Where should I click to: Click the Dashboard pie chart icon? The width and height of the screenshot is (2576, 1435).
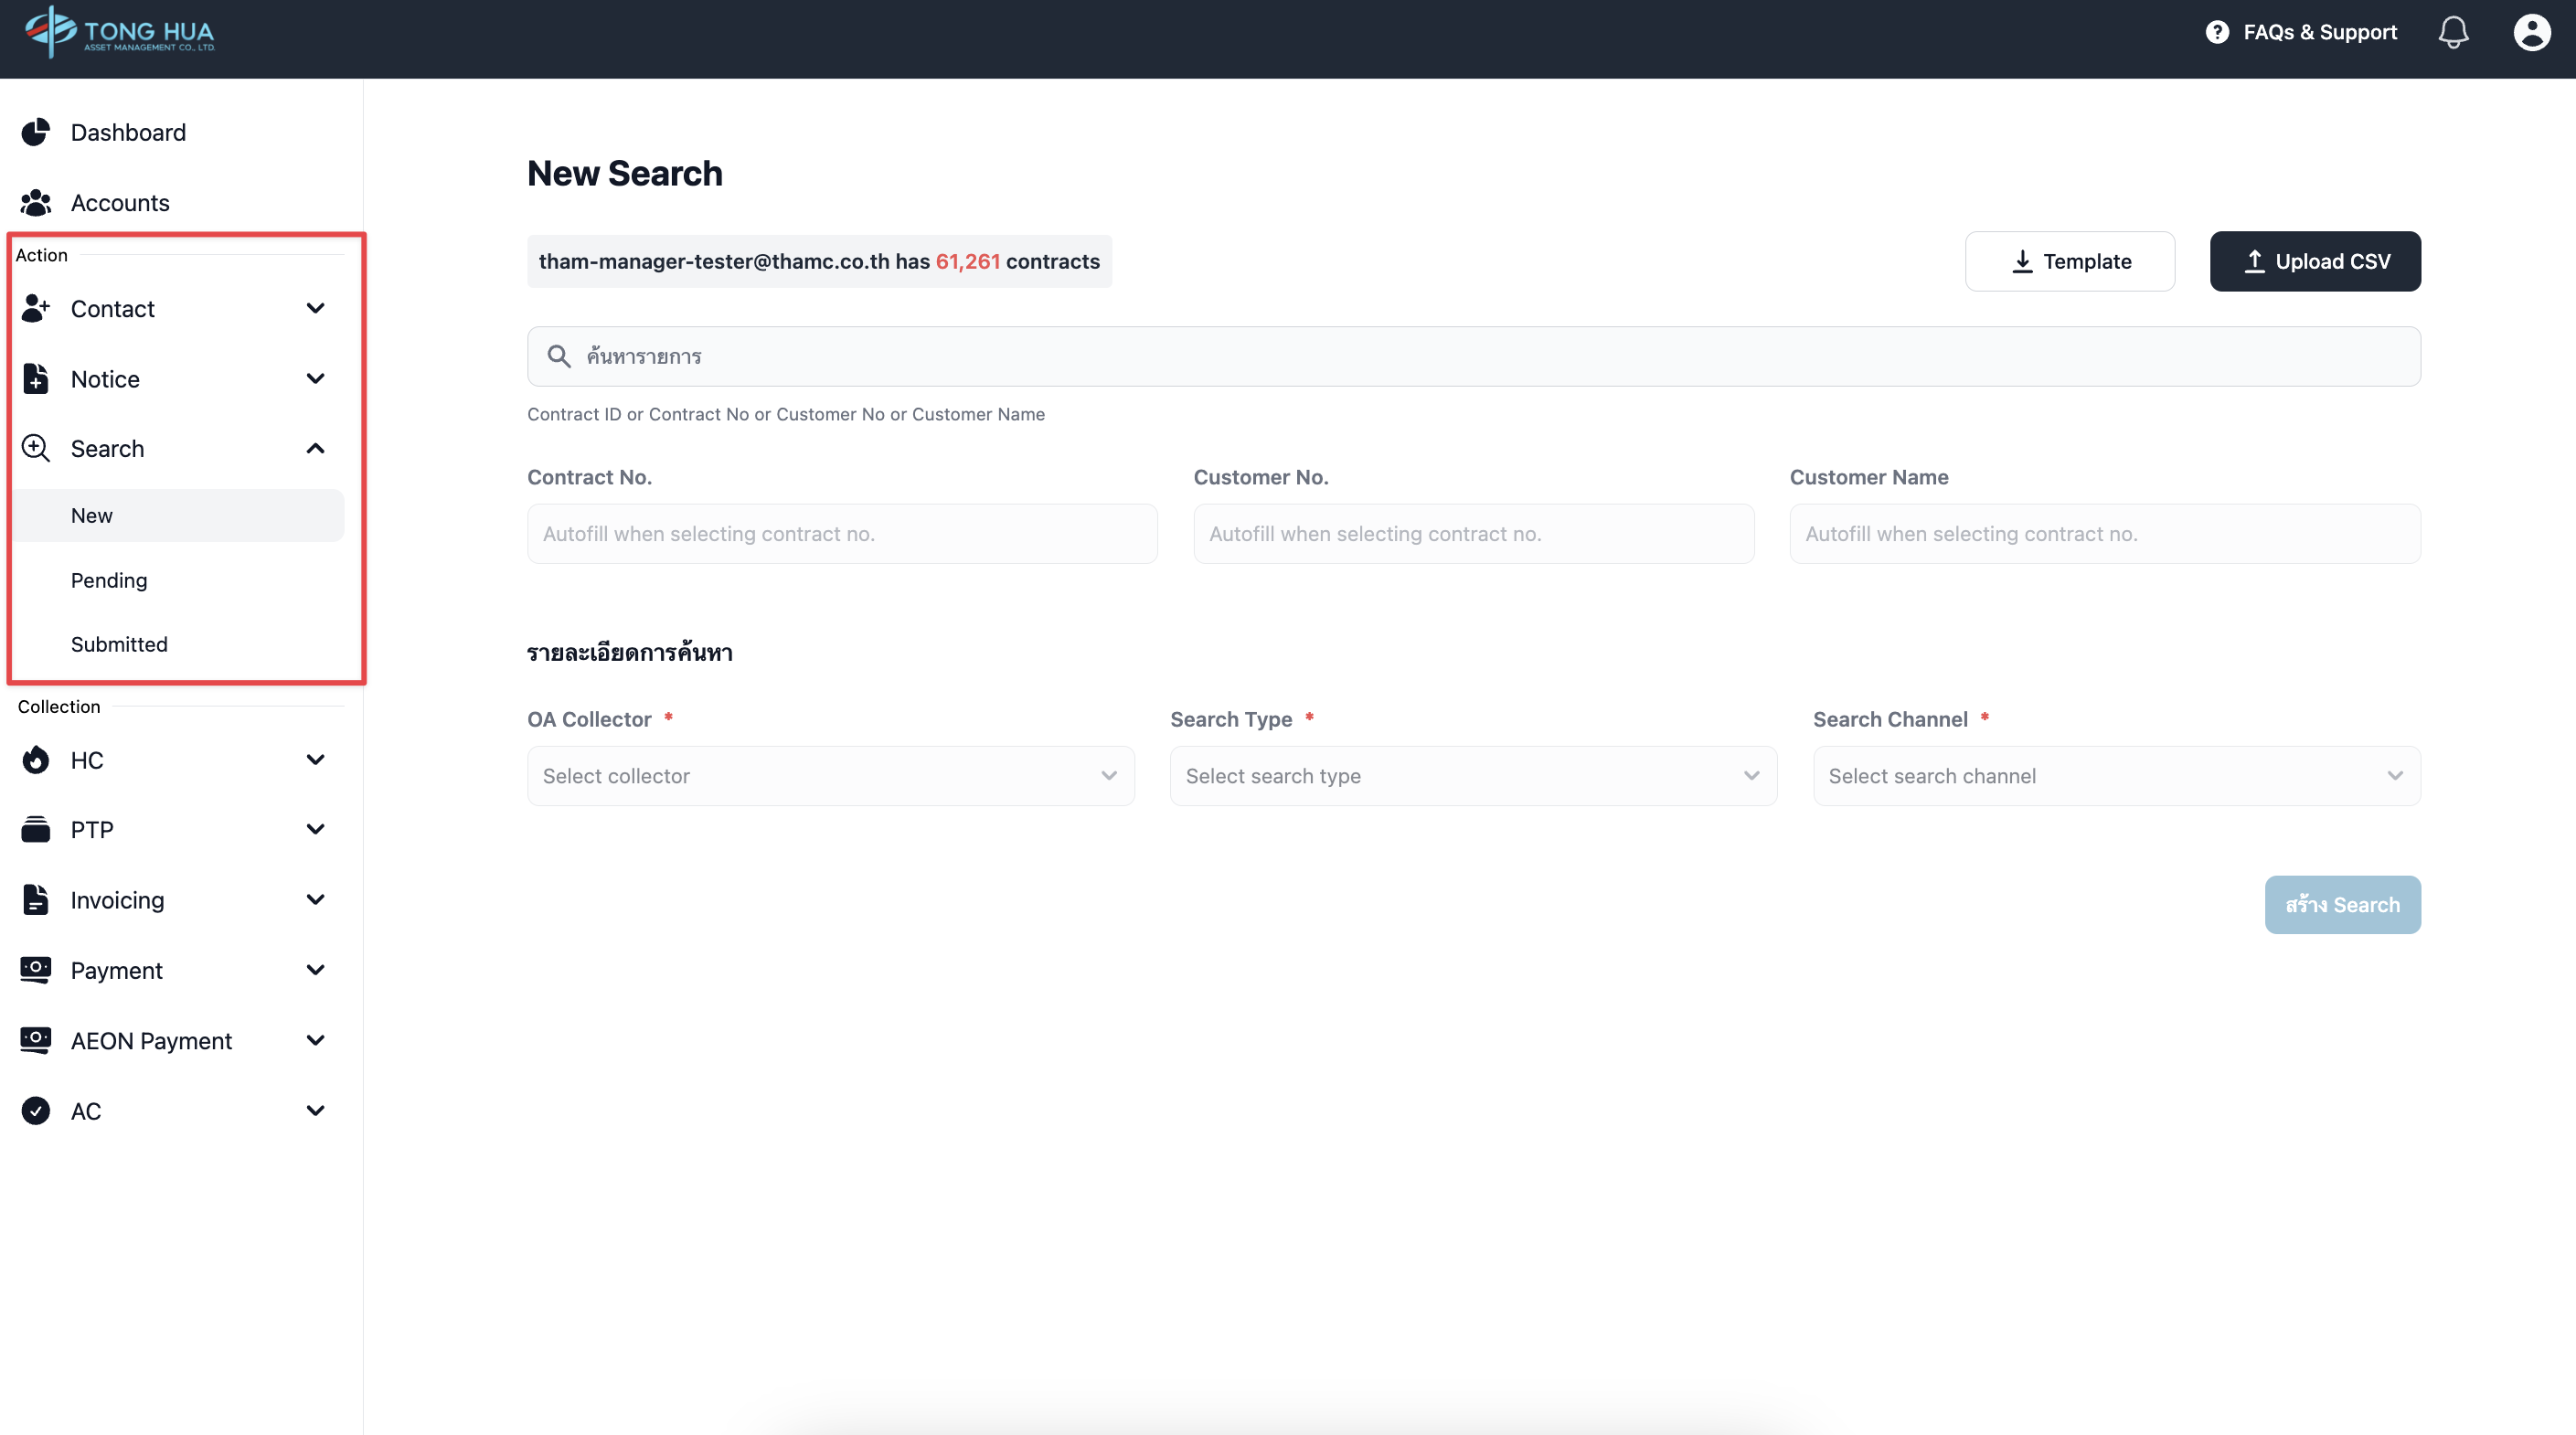point(36,132)
